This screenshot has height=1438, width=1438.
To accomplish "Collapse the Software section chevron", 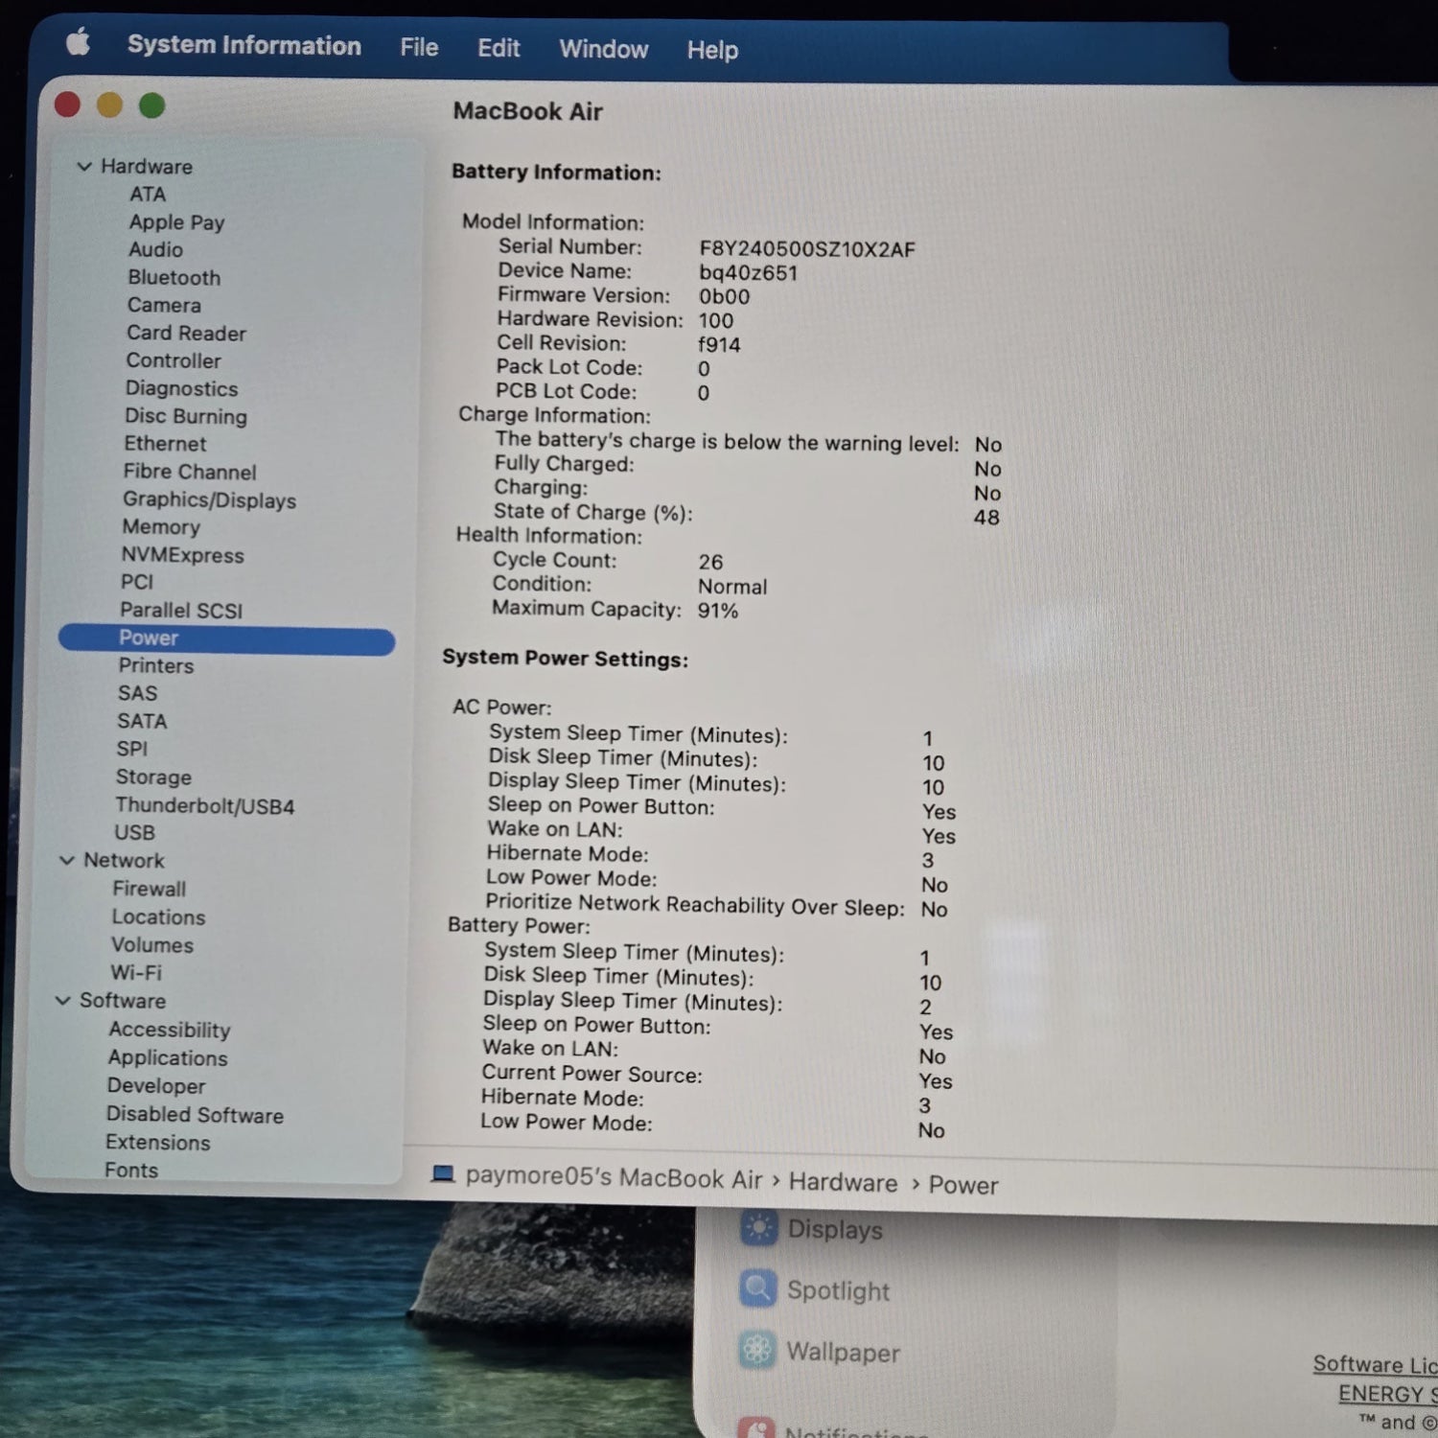I will (63, 1000).
